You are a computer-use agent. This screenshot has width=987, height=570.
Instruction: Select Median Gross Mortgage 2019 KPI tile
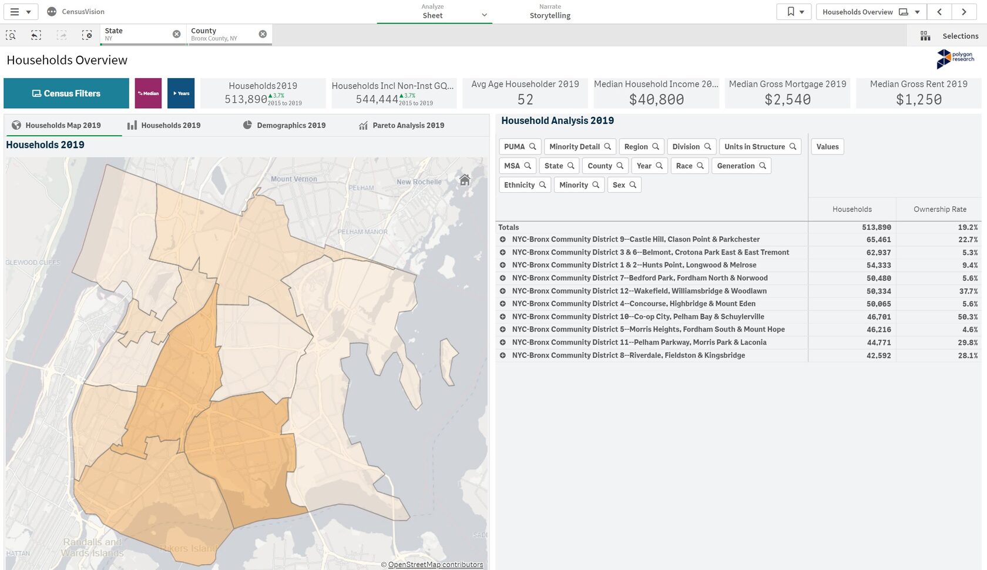click(787, 93)
